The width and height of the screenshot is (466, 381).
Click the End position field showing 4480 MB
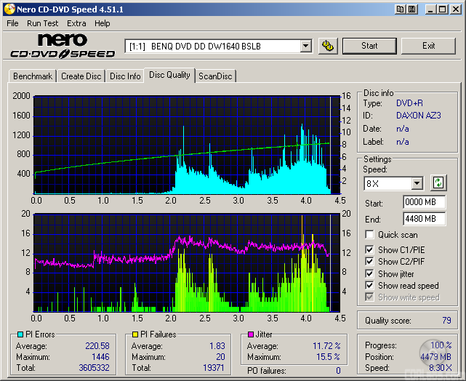point(424,218)
